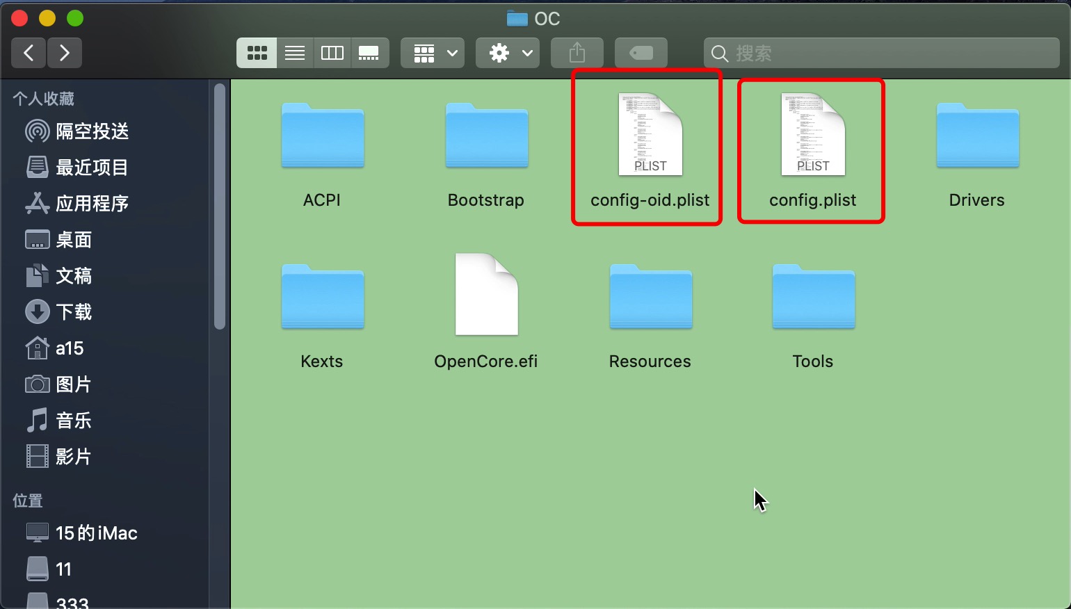This screenshot has height=609, width=1071.
Task: Open the ACPI folder icon
Action: pyautogui.click(x=322, y=136)
